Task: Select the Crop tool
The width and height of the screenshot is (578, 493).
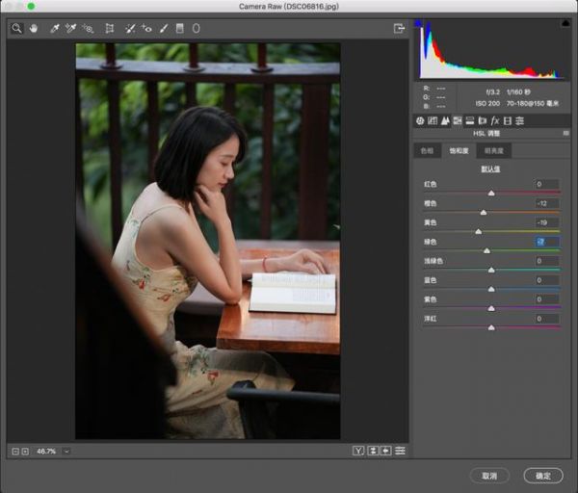Action: click(x=109, y=29)
